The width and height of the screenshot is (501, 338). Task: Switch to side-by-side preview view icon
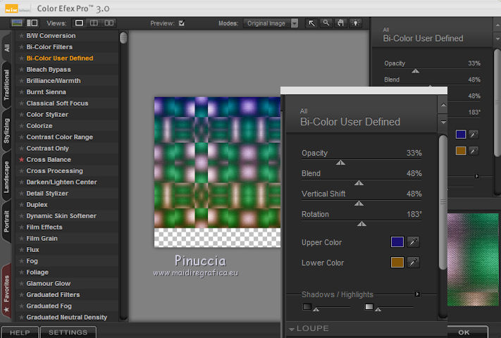coord(109,23)
